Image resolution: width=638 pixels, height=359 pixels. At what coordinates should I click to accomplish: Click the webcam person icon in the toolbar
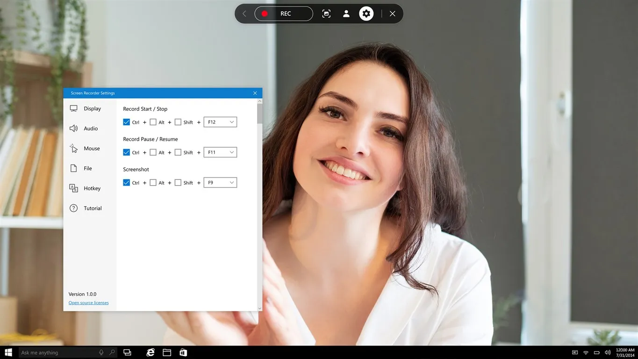pyautogui.click(x=346, y=14)
